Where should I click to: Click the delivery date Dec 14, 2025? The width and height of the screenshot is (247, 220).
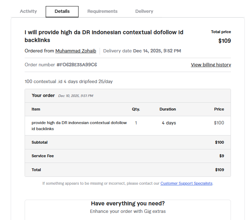coord(157,51)
